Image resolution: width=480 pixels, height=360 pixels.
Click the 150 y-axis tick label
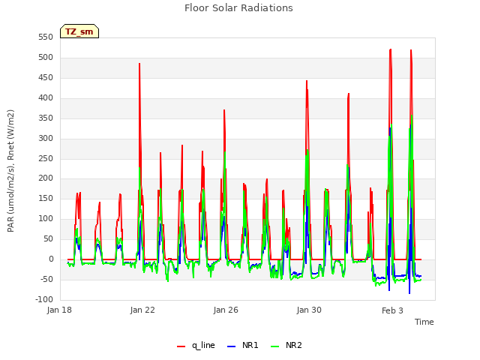click(46, 198)
